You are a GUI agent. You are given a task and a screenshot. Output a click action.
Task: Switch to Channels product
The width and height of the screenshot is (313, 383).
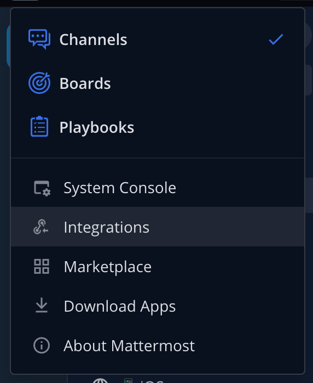coord(158,40)
